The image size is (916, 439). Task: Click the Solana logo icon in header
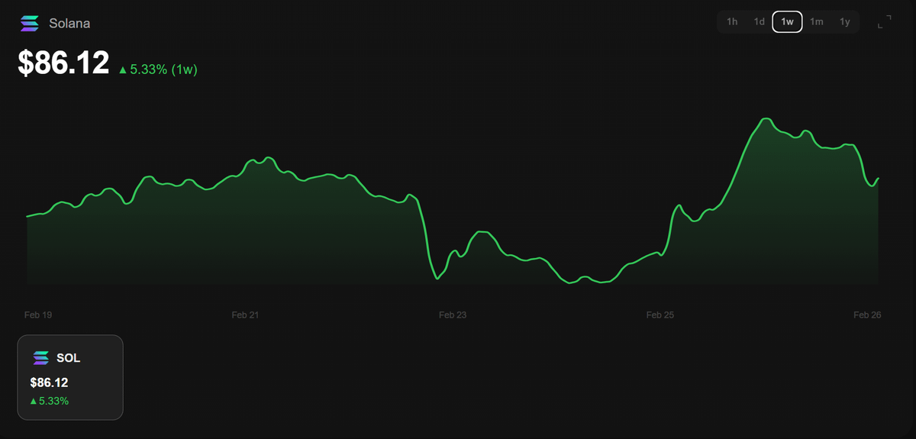click(30, 24)
